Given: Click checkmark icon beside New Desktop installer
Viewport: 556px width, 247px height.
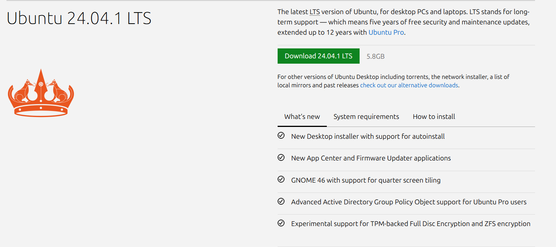Looking at the screenshot, I should 281,136.
